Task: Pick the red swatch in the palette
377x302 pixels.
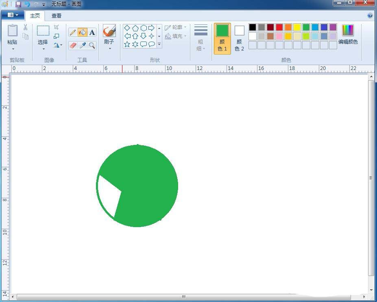Action: click(x=279, y=27)
